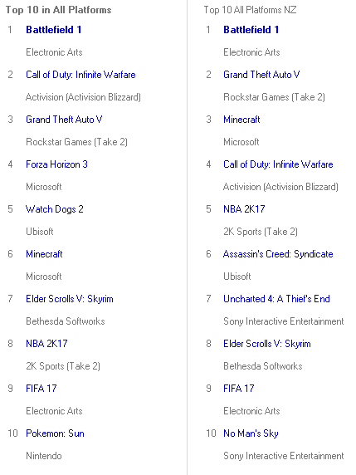Click Call of Duty: Infinite Warfare at rank 2
Screen dimensions: 356x475
[80, 75]
